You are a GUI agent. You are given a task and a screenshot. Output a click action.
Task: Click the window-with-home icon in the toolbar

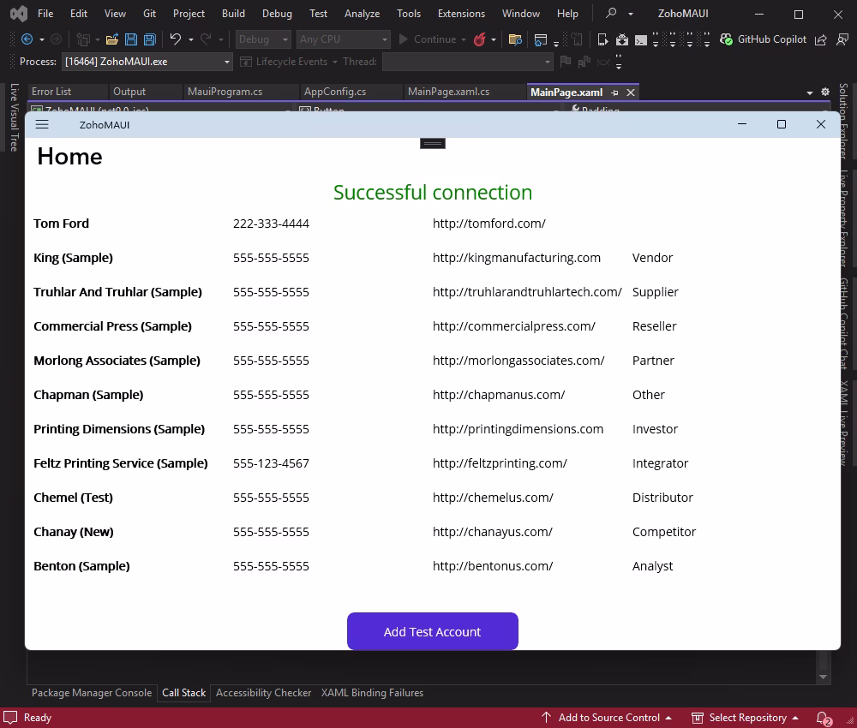[x=541, y=39]
